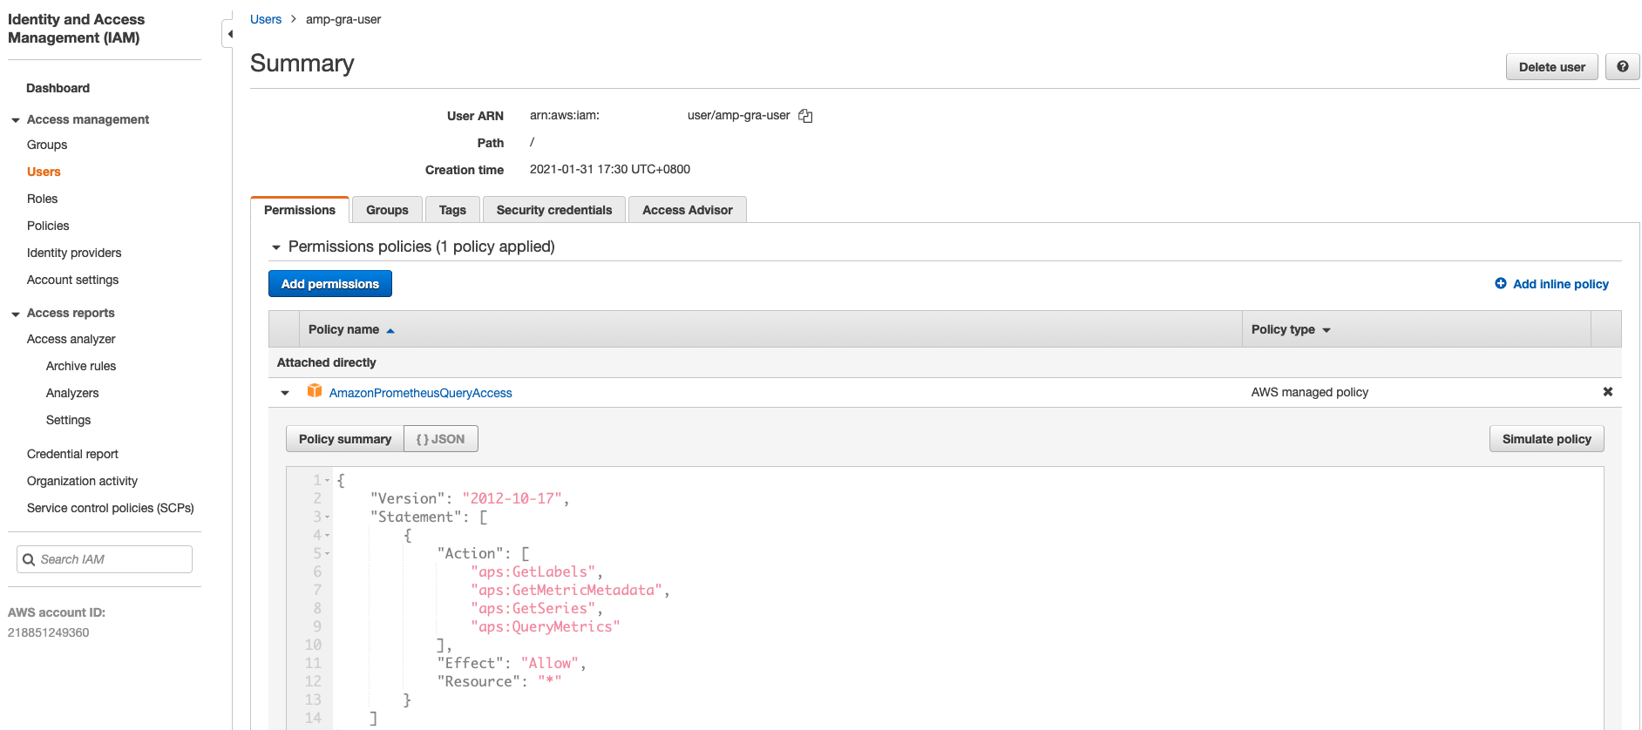Fold JSON code at line 4
Viewport: 1642px width, 730px height.
328,535
